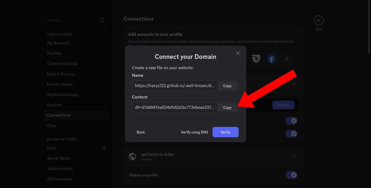
Task: Click the ESC close settings circle icon
Action: pos(319,20)
